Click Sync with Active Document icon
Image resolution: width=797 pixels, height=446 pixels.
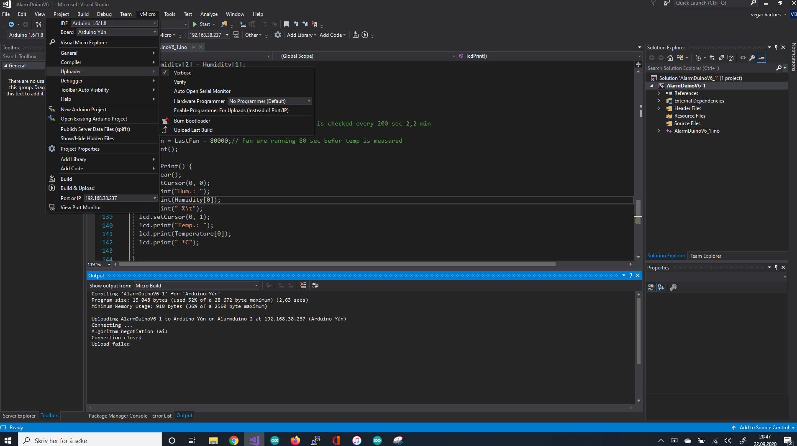coord(712,58)
